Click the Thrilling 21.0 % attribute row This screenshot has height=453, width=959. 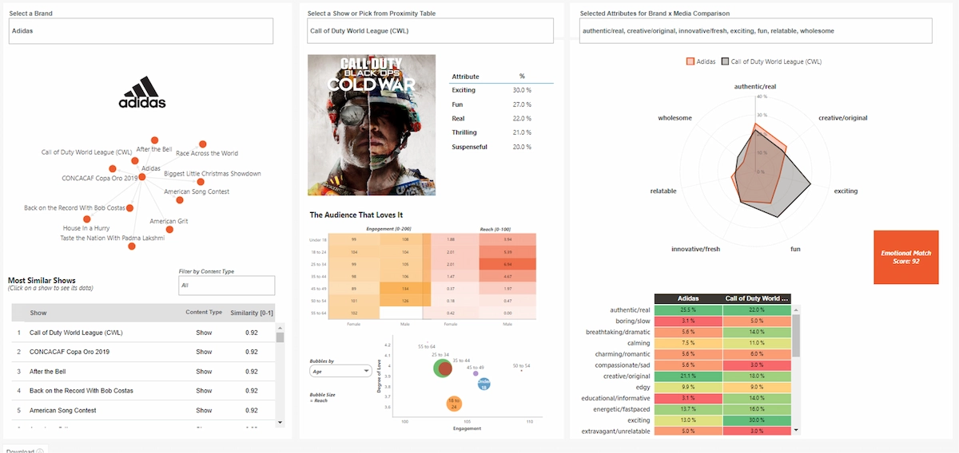[500, 132]
